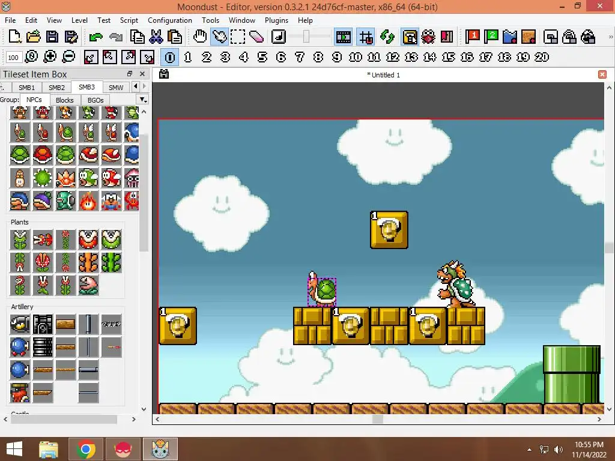
Task: Open the Level menu
Action: (x=79, y=20)
